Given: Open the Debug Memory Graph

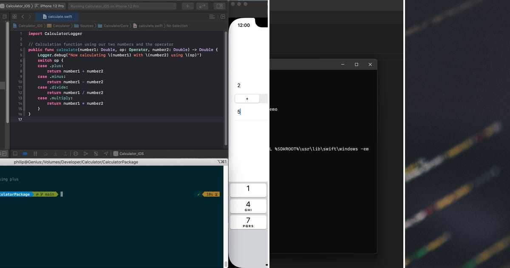Looking at the screenshot, I should point(86,154).
